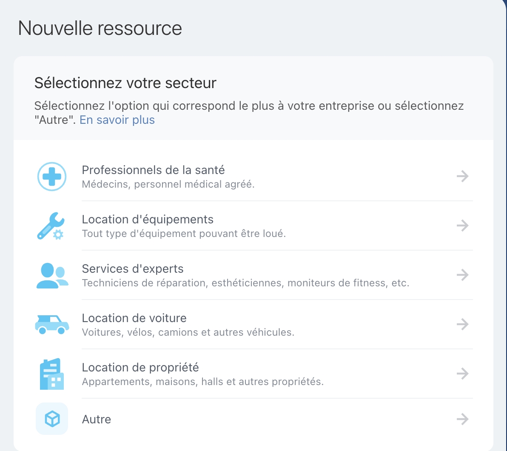The width and height of the screenshot is (507, 451).
Task: Select the Autre sector label
Action: (x=97, y=420)
